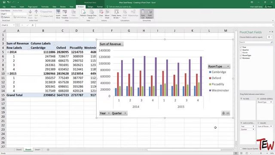This screenshot has width=275, height=155.
Task: Click the search magnifier in field list
Action: pyautogui.click(x=272, y=42)
